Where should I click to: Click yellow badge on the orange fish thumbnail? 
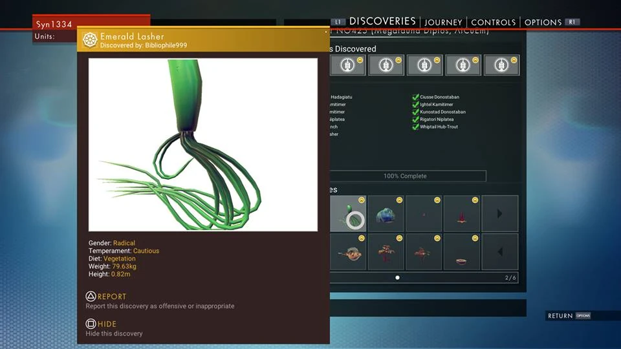pyautogui.click(x=361, y=238)
